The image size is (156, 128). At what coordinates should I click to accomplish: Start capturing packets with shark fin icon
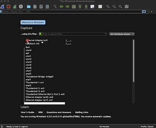(x=2, y=7)
